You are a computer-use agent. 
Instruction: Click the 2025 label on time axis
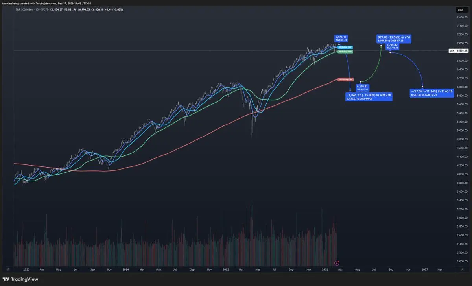[226, 270]
